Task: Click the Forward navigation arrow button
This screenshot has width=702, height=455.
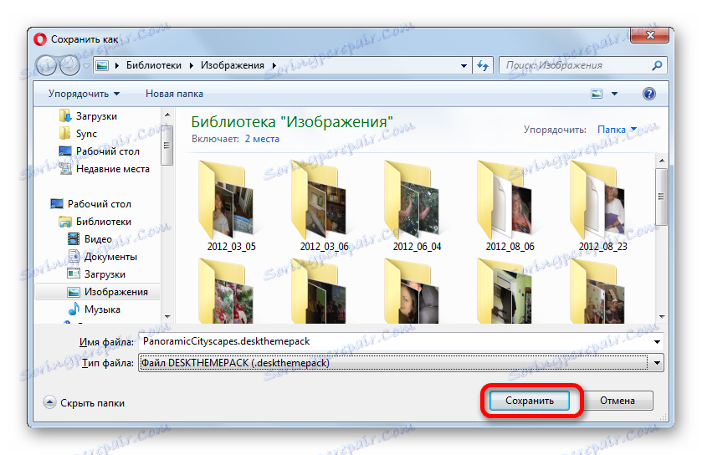Action: 69,65
